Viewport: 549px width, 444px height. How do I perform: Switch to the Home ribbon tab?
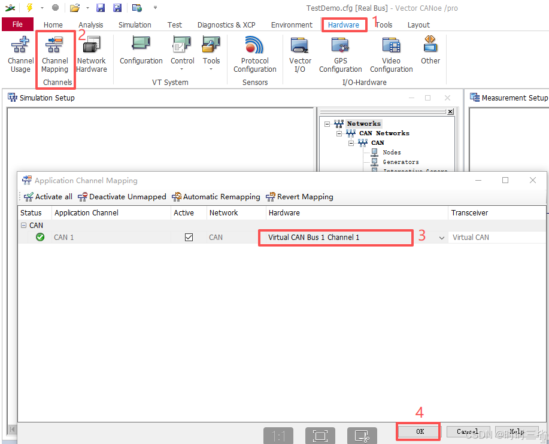pos(53,25)
